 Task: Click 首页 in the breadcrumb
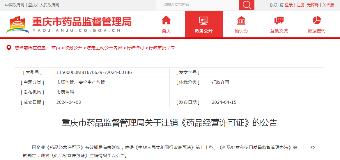tap(56, 48)
